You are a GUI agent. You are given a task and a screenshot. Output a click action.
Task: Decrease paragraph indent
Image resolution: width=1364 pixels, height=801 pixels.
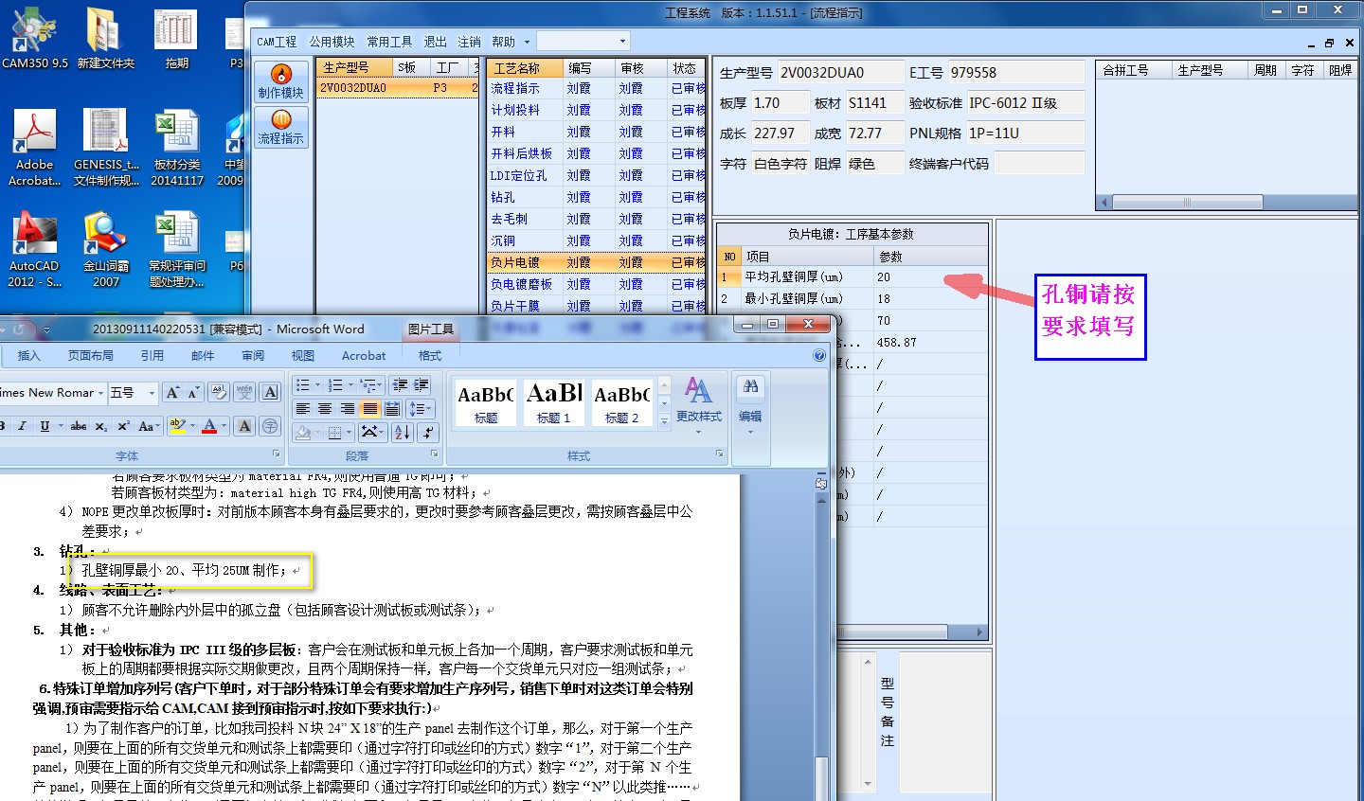(x=400, y=384)
